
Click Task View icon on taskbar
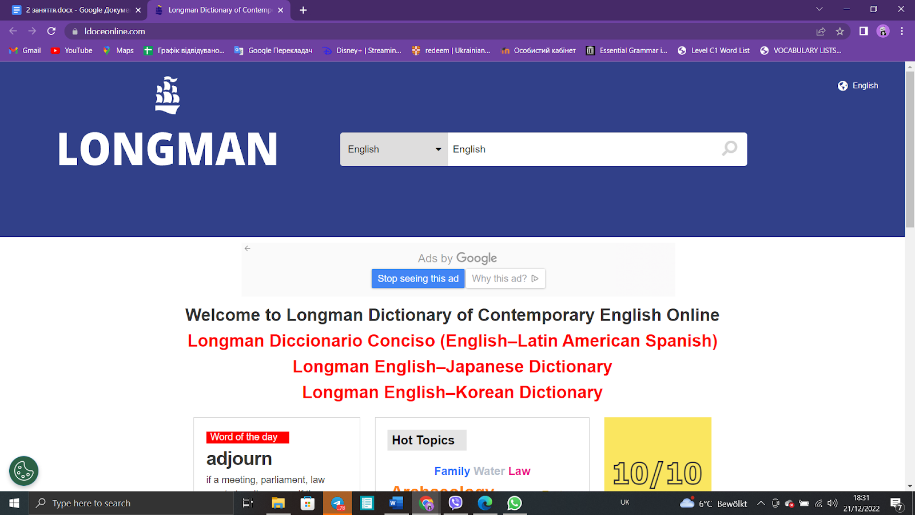pos(248,503)
